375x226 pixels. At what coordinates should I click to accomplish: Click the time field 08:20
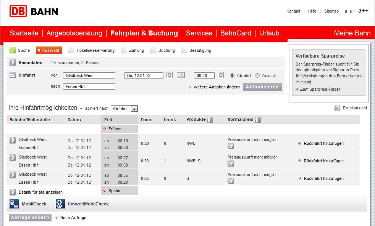[204, 75]
